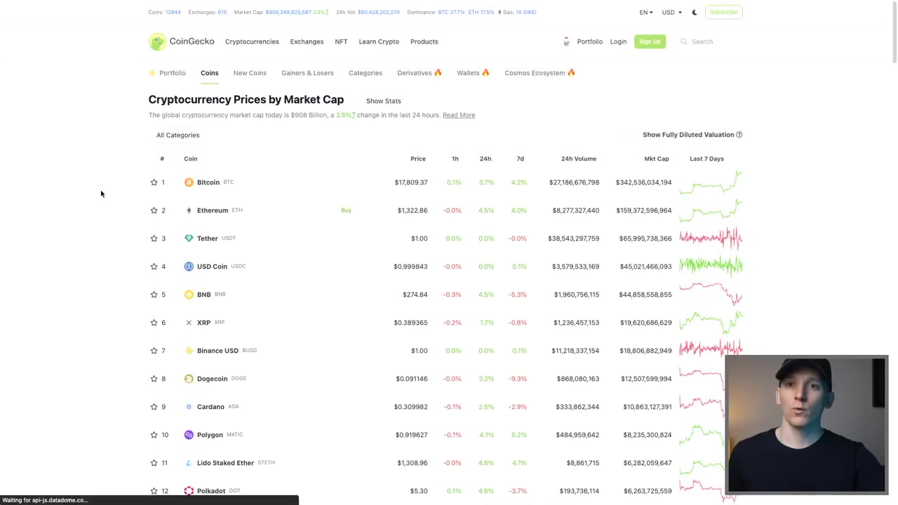
Task: Click the candy jar icon beside Portfolio
Action: click(566, 41)
